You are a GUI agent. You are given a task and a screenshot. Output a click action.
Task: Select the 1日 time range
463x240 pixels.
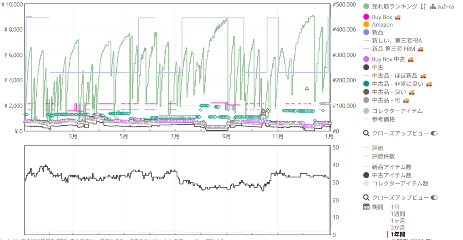click(x=396, y=207)
